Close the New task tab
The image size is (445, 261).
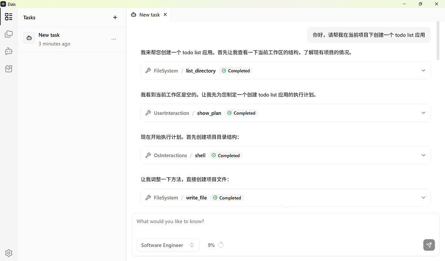coord(165,14)
